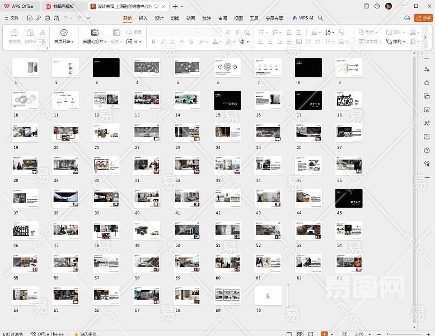This screenshot has width=435, height=336.
Task: Open the settings sliders icon in right sidebar
Action: pos(427,68)
